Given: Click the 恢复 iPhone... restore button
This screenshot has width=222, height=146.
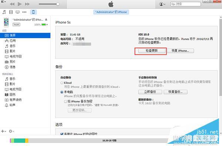Looking at the screenshot, I should pos(181,51).
